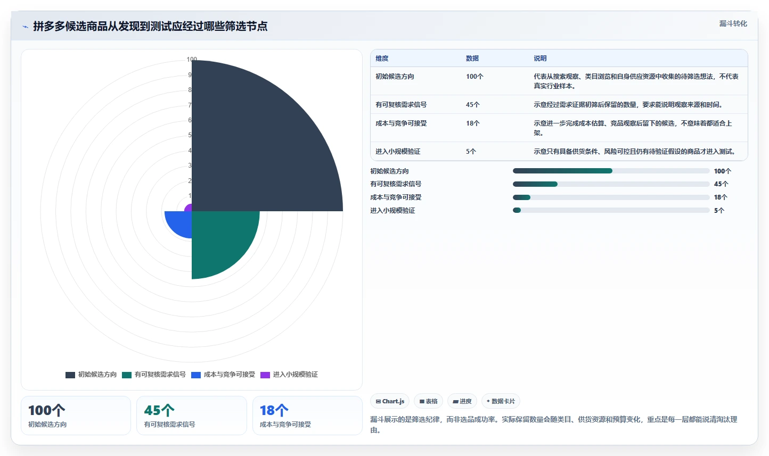Click the 有可复核需求信号 progress bar

click(x=611, y=184)
